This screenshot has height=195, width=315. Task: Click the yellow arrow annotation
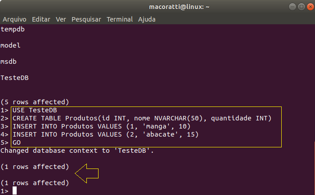click(87, 173)
